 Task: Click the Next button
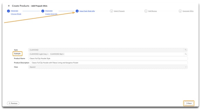(189, 103)
